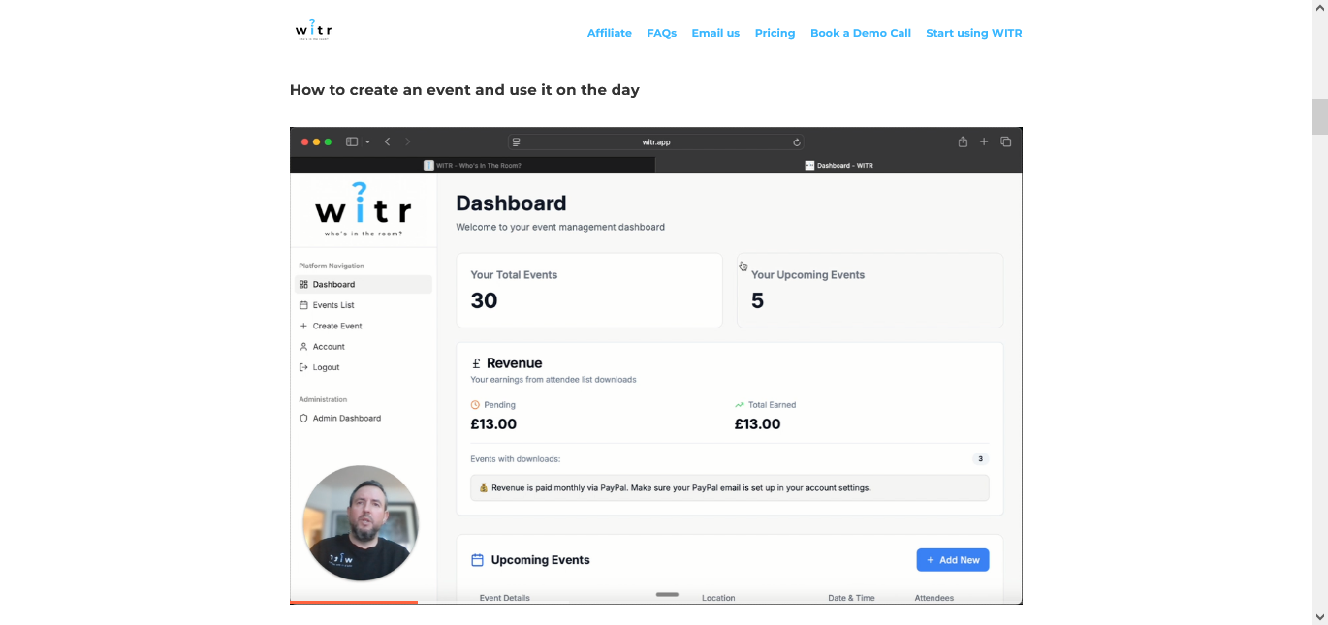Open the browser tab overview icon
The height and width of the screenshot is (625, 1328).
[1005, 141]
